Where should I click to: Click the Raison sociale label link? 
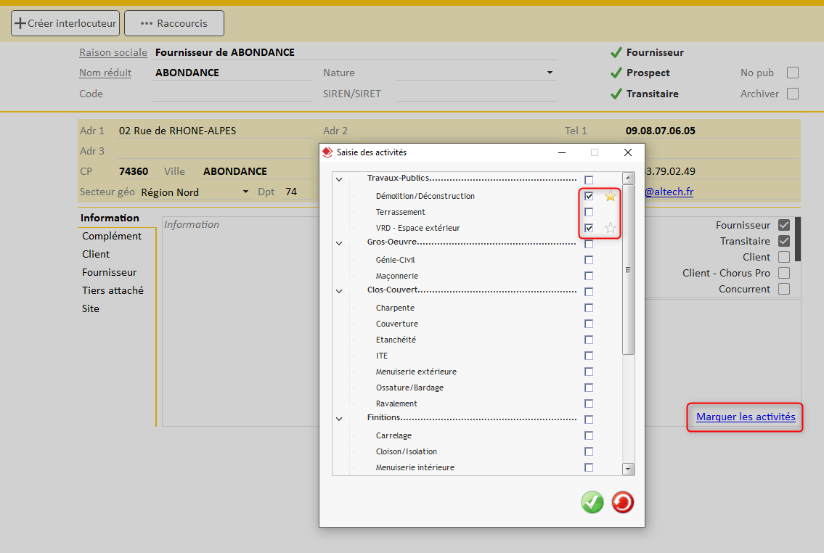pos(113,52)
